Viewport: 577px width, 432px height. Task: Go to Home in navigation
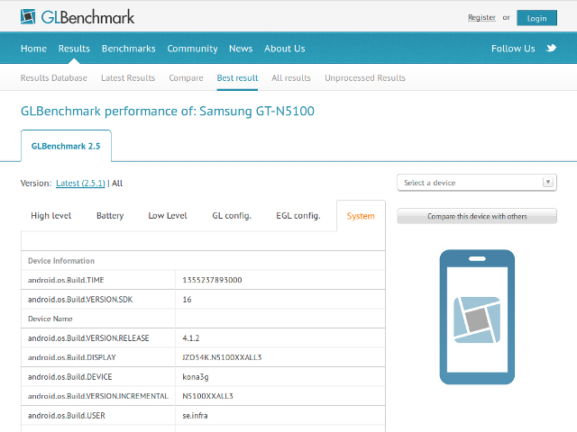(x=33, y=49)
